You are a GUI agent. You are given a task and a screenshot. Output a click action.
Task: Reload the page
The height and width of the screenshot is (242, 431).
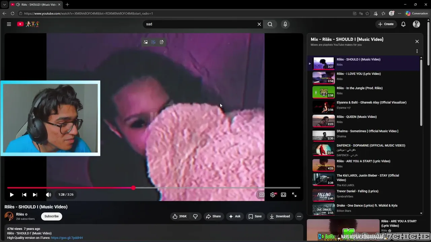(12, 13)
